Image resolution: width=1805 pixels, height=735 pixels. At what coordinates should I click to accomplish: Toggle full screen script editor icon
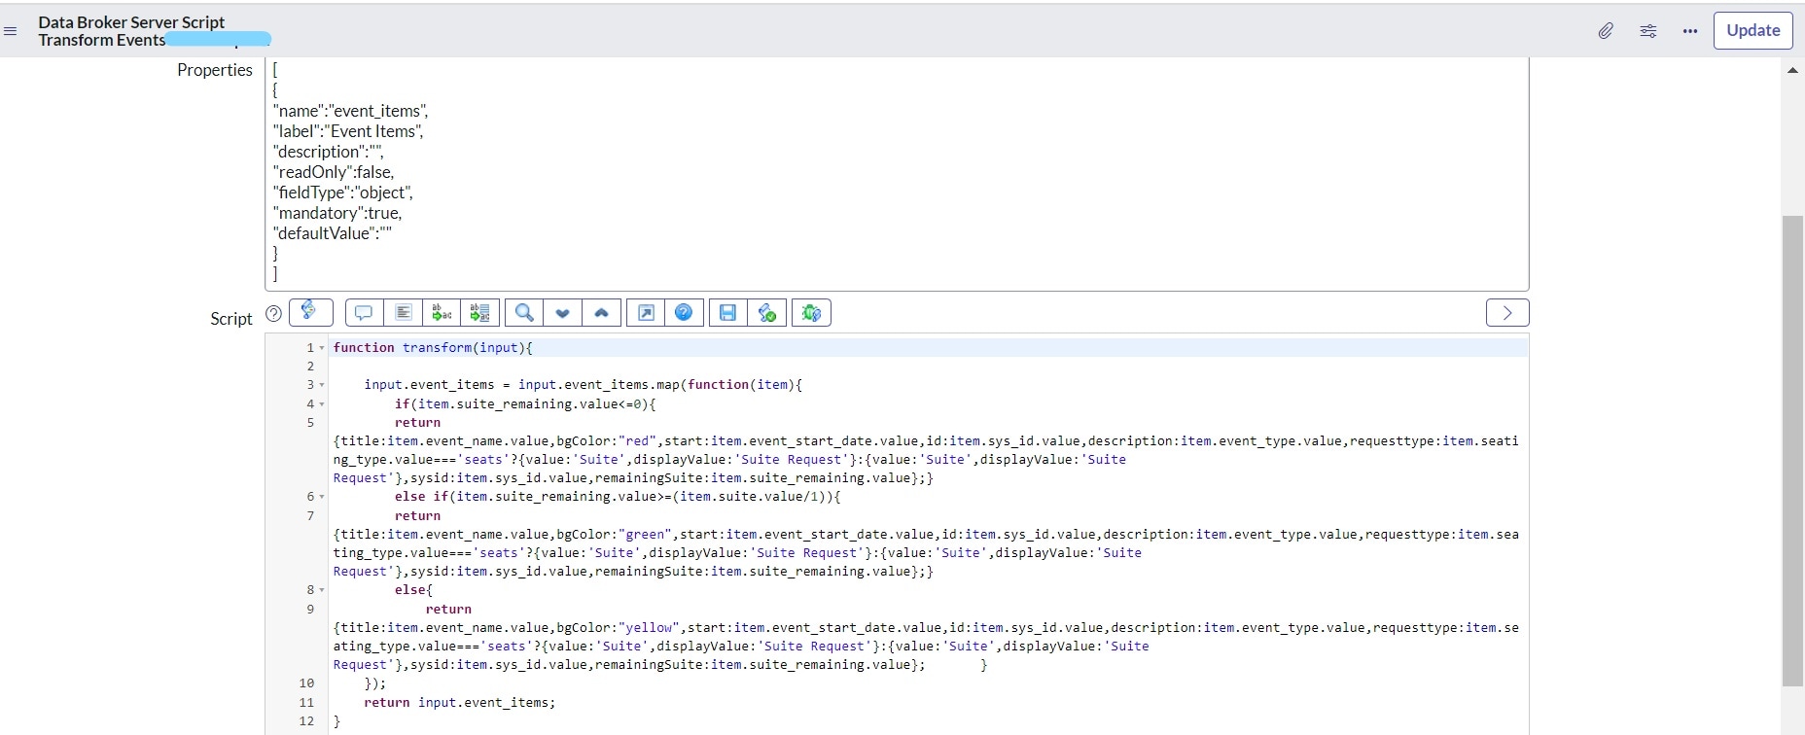[x=646, y=313]
